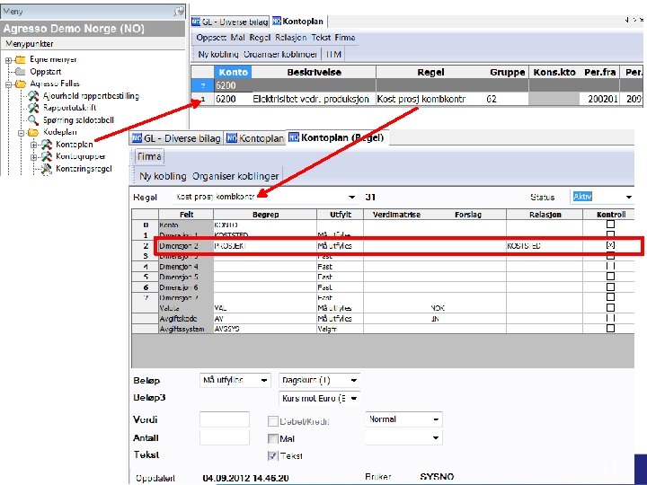
Task: Select the Kontoplan (Regel) tab
Action: pyautogui.click(x=337, y=137)
